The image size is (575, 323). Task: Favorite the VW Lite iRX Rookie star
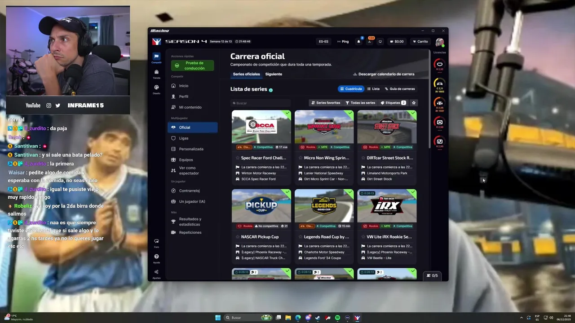(363, 237)
